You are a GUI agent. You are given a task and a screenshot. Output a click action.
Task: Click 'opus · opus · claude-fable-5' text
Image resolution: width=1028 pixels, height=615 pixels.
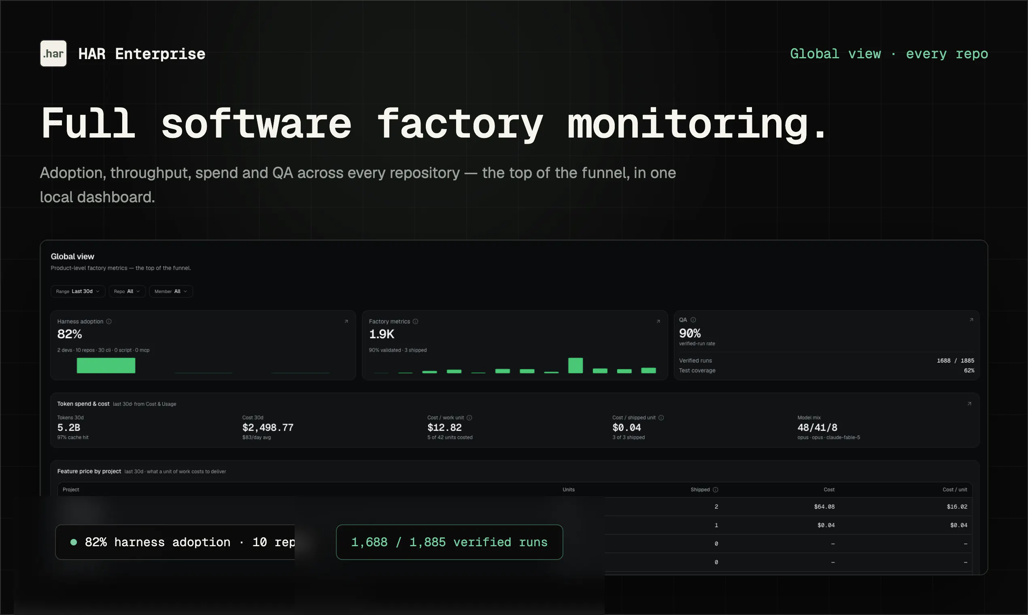click(828, 438)
